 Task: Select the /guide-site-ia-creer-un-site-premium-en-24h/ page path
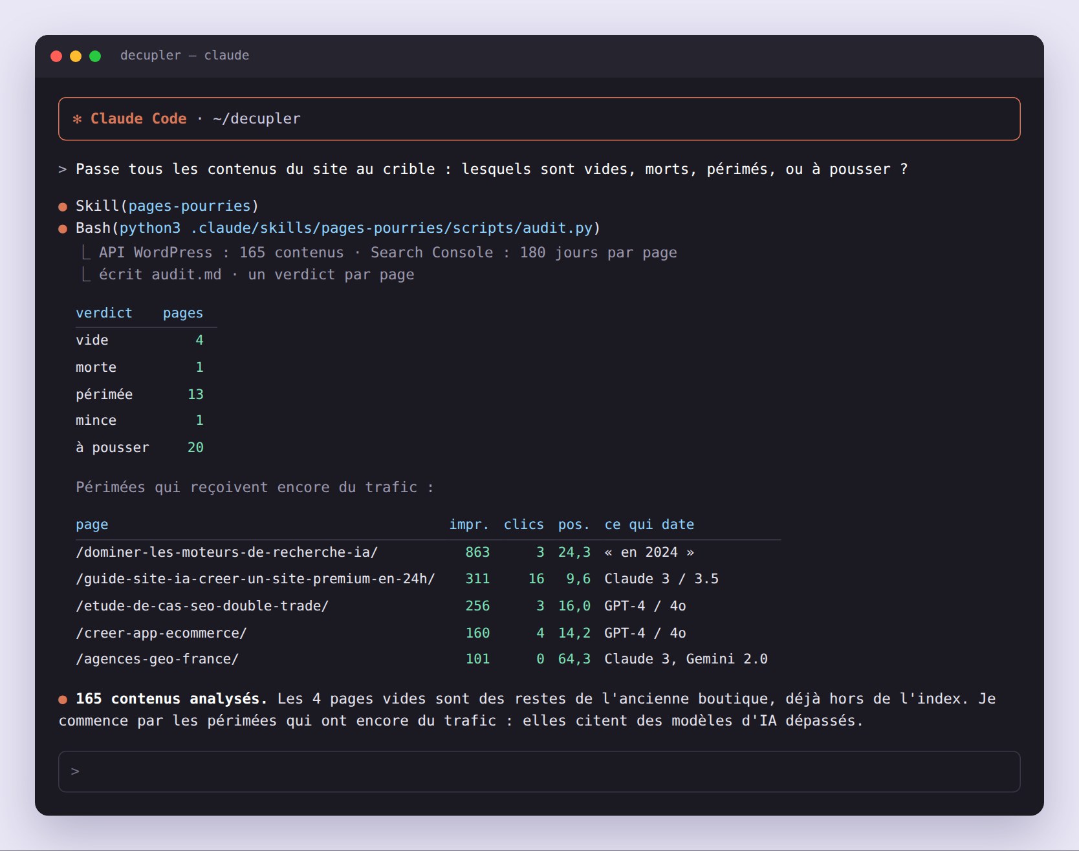256,579
